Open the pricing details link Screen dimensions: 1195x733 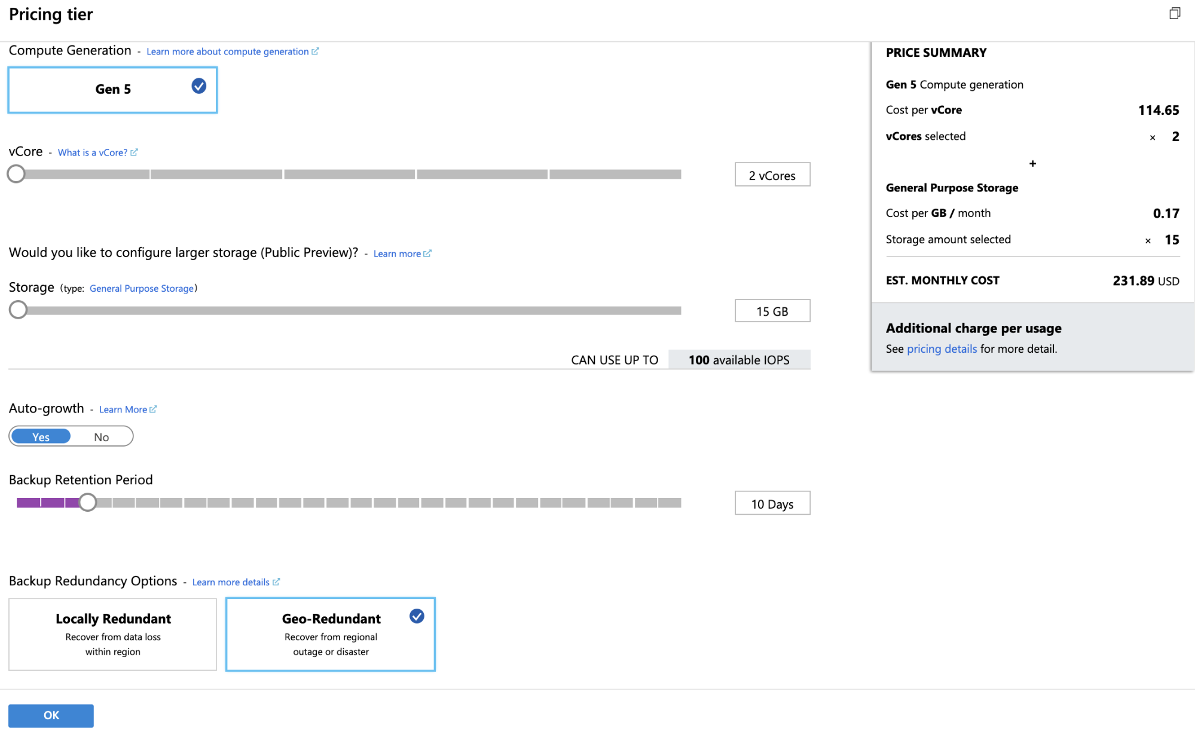coord(942,349)
